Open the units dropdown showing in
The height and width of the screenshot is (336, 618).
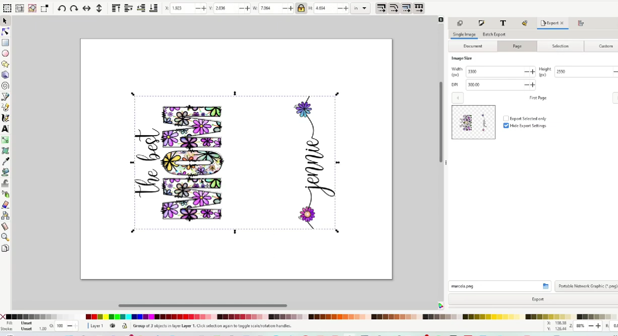[360, 8]
